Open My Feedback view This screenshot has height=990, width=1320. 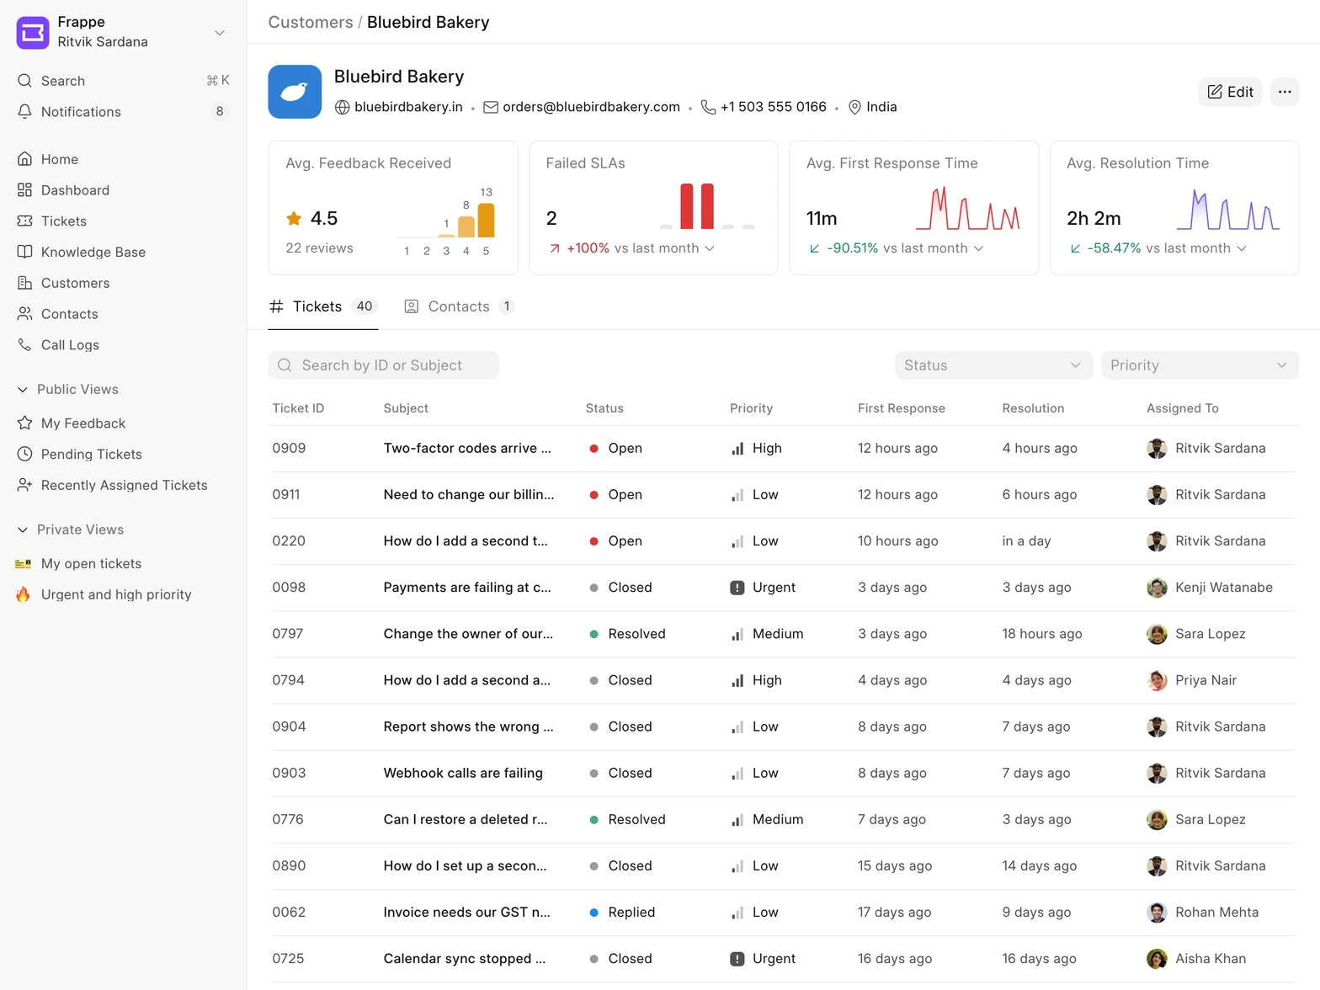click(123, 423)
